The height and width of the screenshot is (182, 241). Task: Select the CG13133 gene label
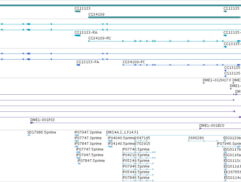pyautogui.click(x=82, y=9)
